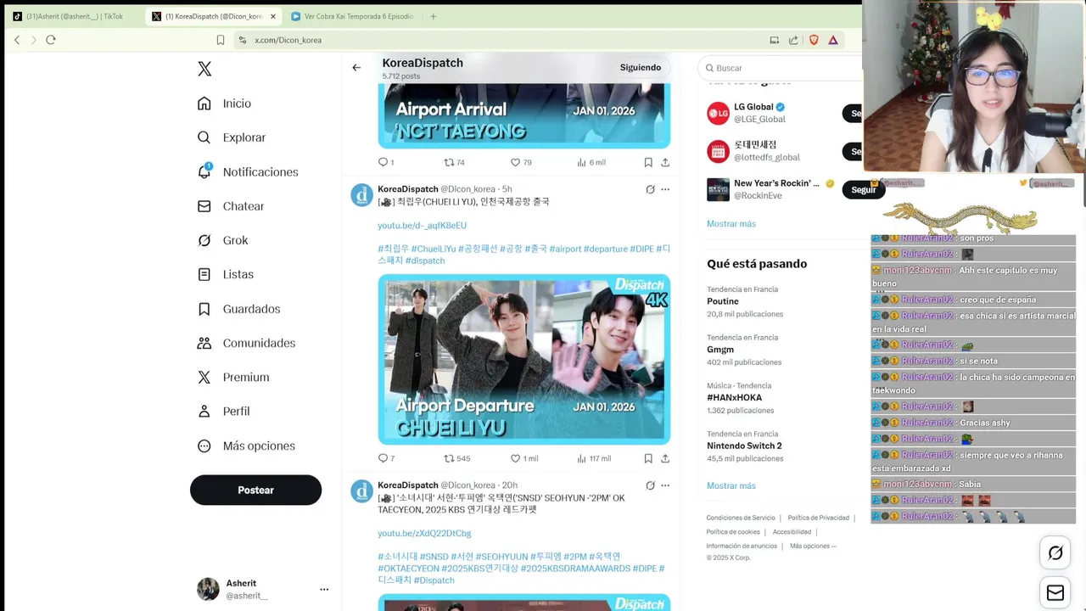Like the NCT Taeyong post
Screen dimensions: 1086x611
click(521, 162)
